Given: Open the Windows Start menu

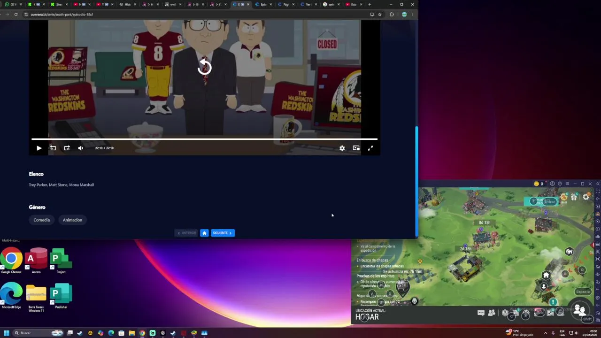Looking at the screenshot, I should click(7, 333).
